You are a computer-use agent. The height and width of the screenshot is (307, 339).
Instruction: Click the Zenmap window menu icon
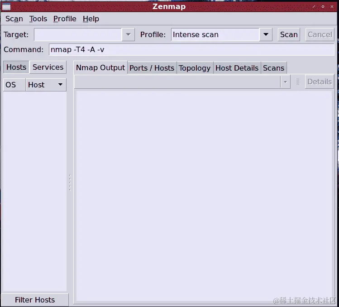6,7
